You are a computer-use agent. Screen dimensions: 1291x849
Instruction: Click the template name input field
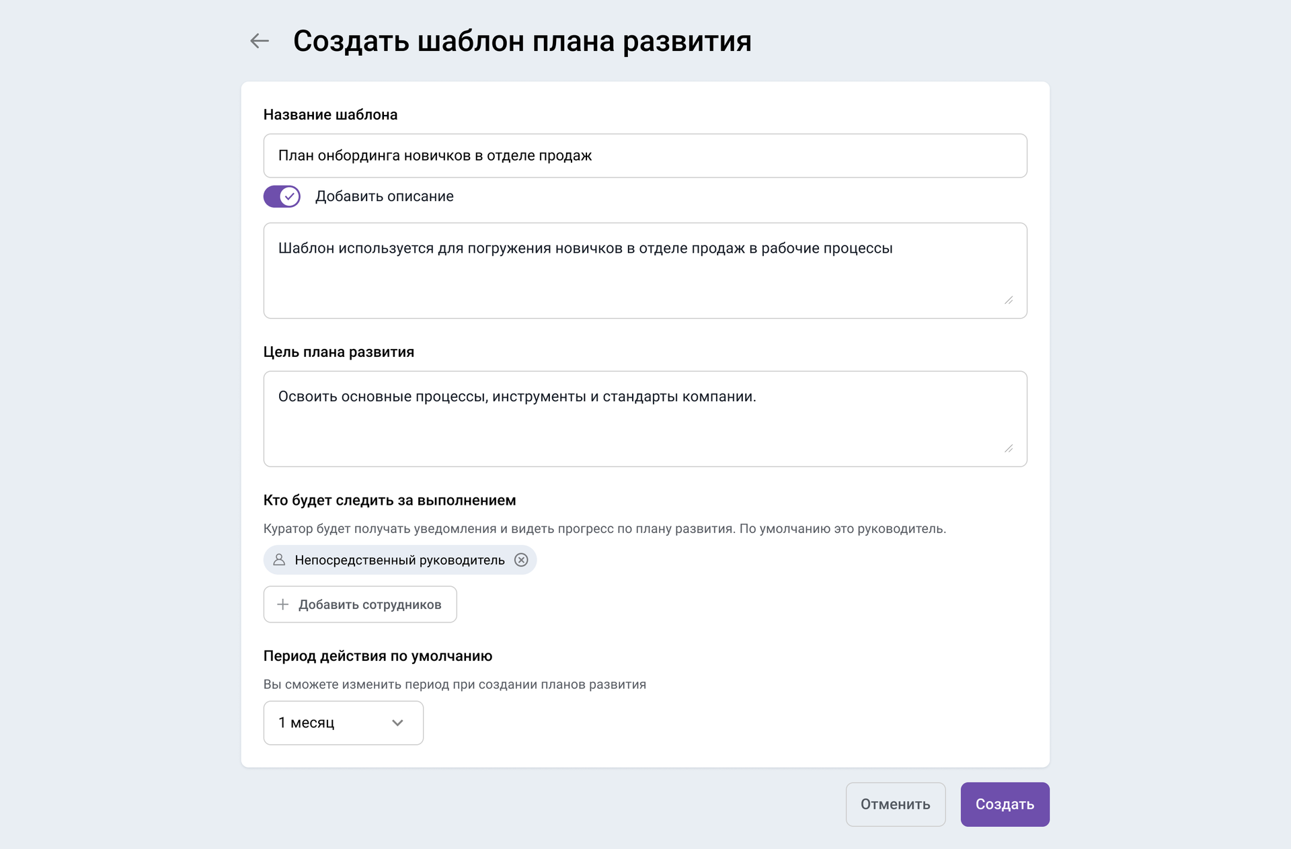coord(644,155)
